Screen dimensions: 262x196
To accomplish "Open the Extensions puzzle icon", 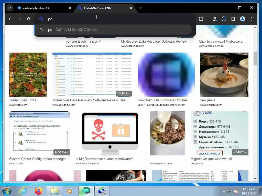I will pos(201,19).
